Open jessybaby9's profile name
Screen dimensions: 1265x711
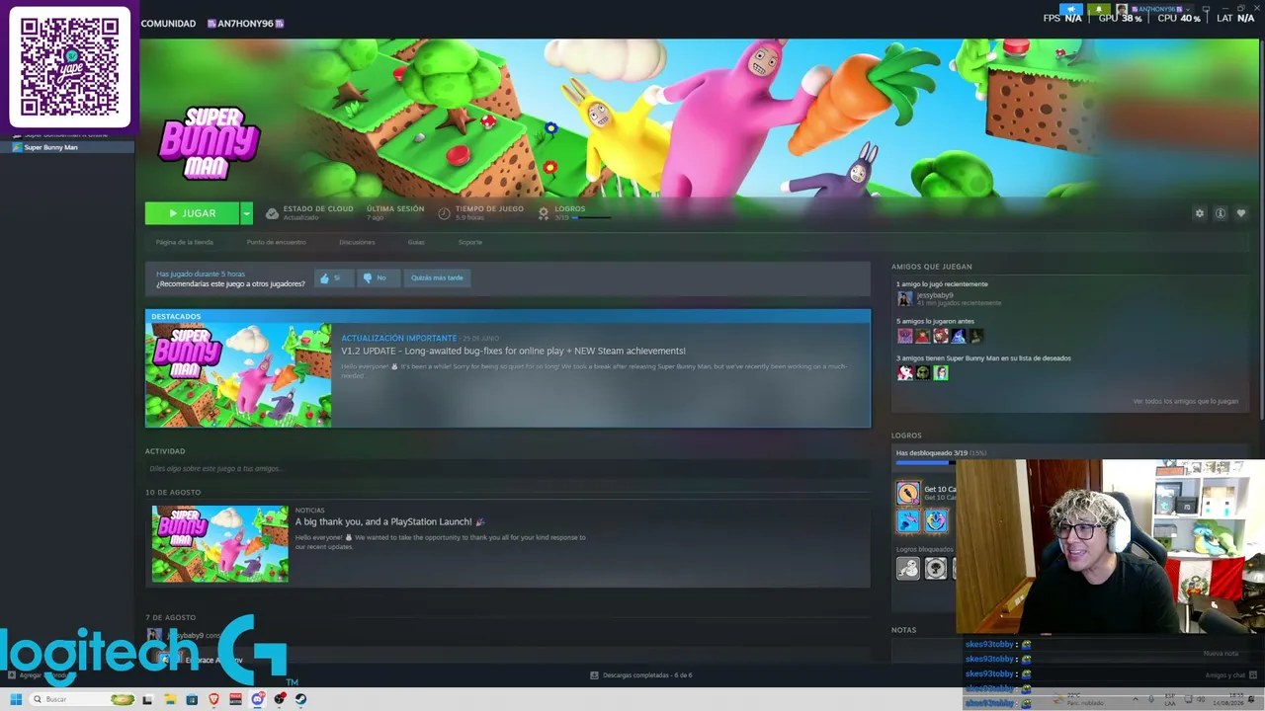pyautogui.click(x=935, y=295)
